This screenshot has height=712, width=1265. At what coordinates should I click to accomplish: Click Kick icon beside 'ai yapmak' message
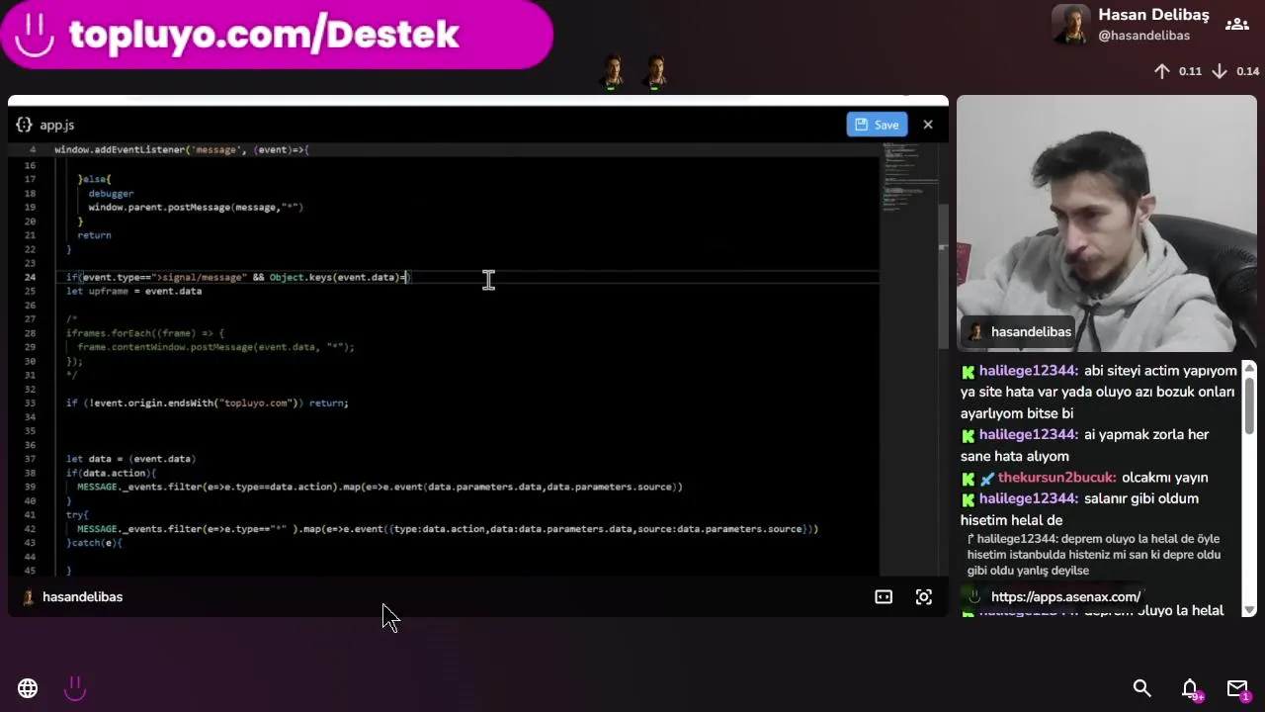[968, 436]
